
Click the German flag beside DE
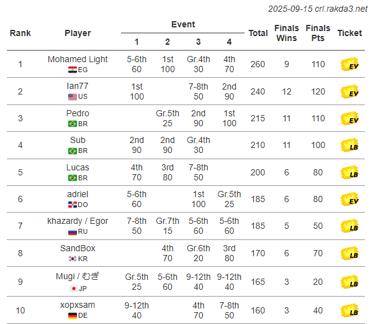[x=73, y=316]
